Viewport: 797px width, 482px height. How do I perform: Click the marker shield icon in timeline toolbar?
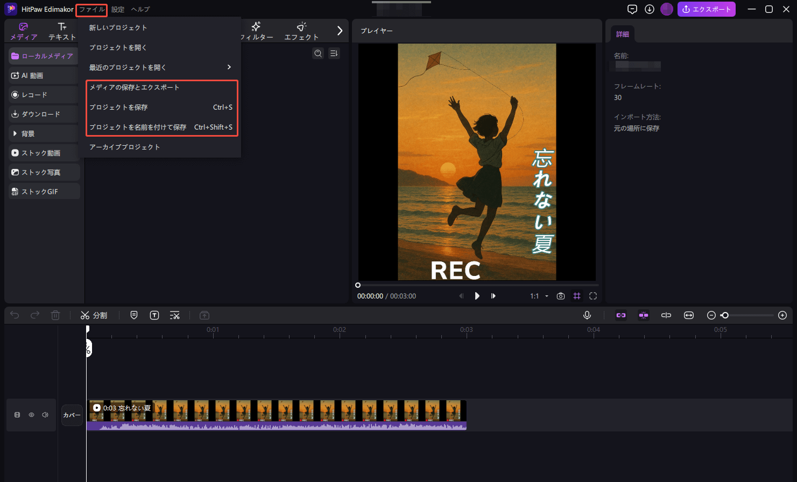coord(134,315)
